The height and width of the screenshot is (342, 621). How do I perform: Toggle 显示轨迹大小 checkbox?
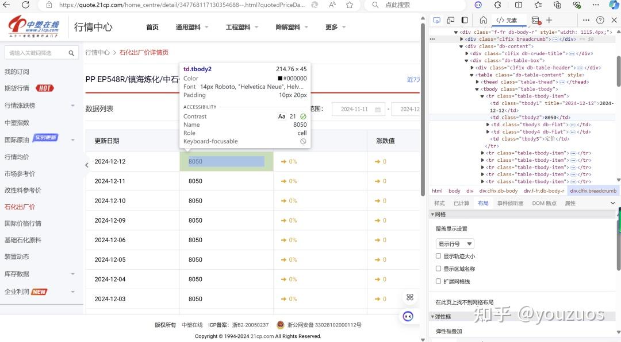click(438, 256)
